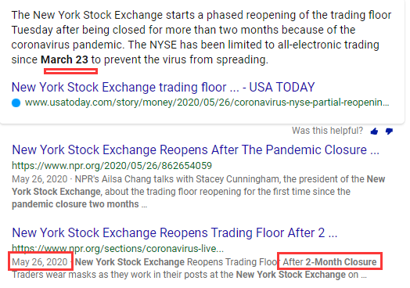Click 'Traders wear masks' snippet line
The width and height of the screenshot is (410, 288).
click(x=189, y=275)
